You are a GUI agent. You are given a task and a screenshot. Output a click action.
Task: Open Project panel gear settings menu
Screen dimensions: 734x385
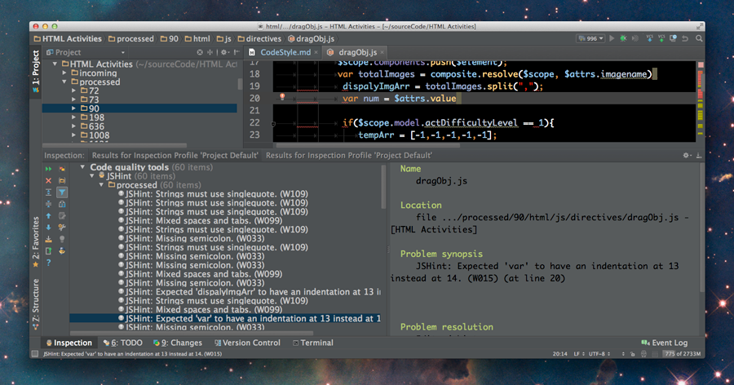click(x=225, y=52)
